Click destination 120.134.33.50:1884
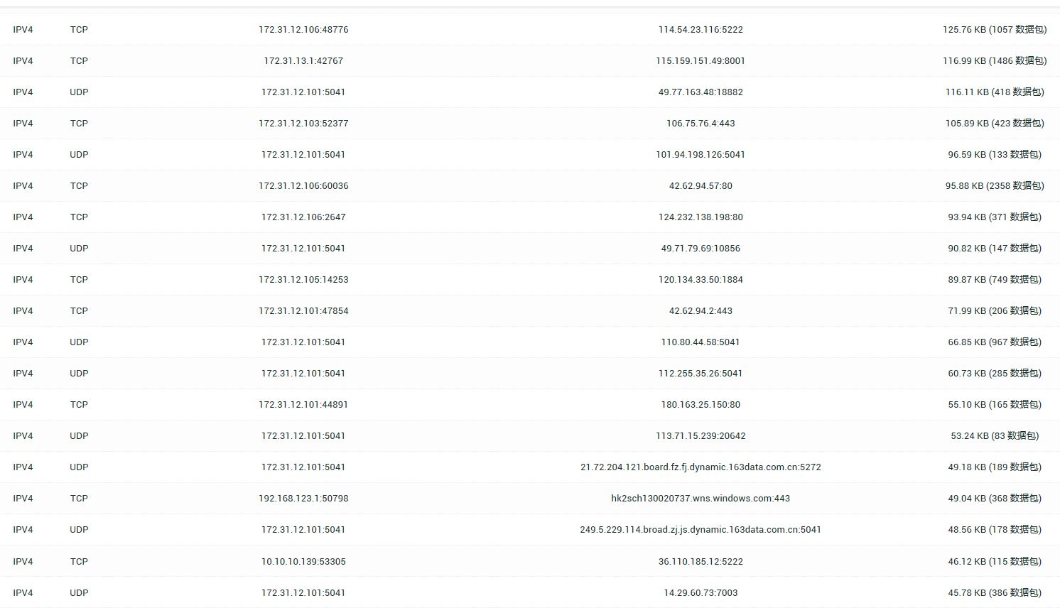 701,280
